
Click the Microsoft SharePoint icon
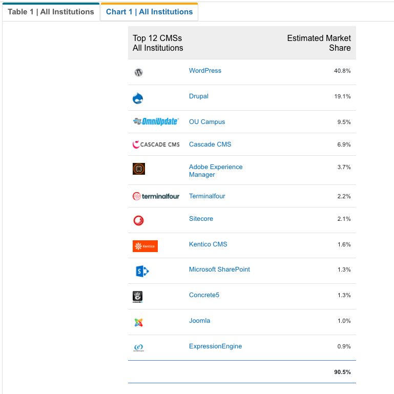(x=142, y=272)
